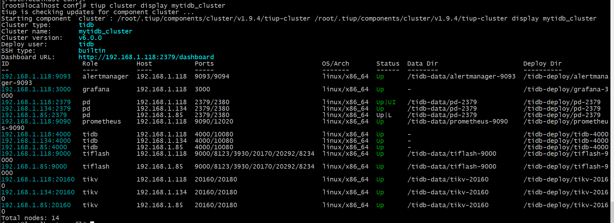Select prometheus node ID 192.168.1.118:9090
The width and height of the screenshot is (614, 223).
pos(36,121)
